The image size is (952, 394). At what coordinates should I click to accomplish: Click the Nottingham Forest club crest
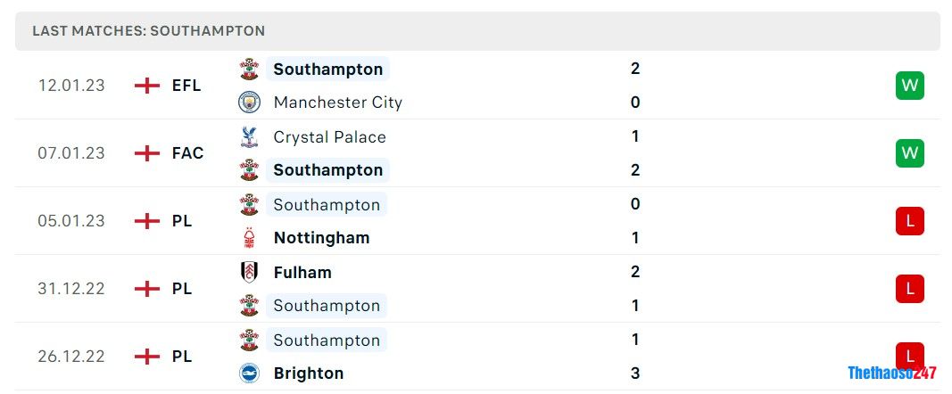249,238
